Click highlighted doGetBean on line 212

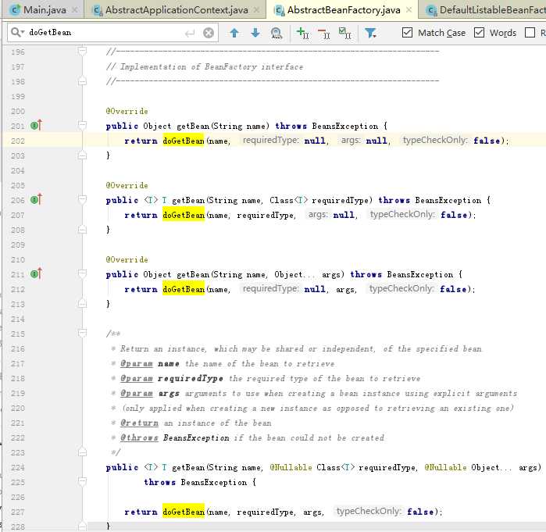click(x=183, y=289)
